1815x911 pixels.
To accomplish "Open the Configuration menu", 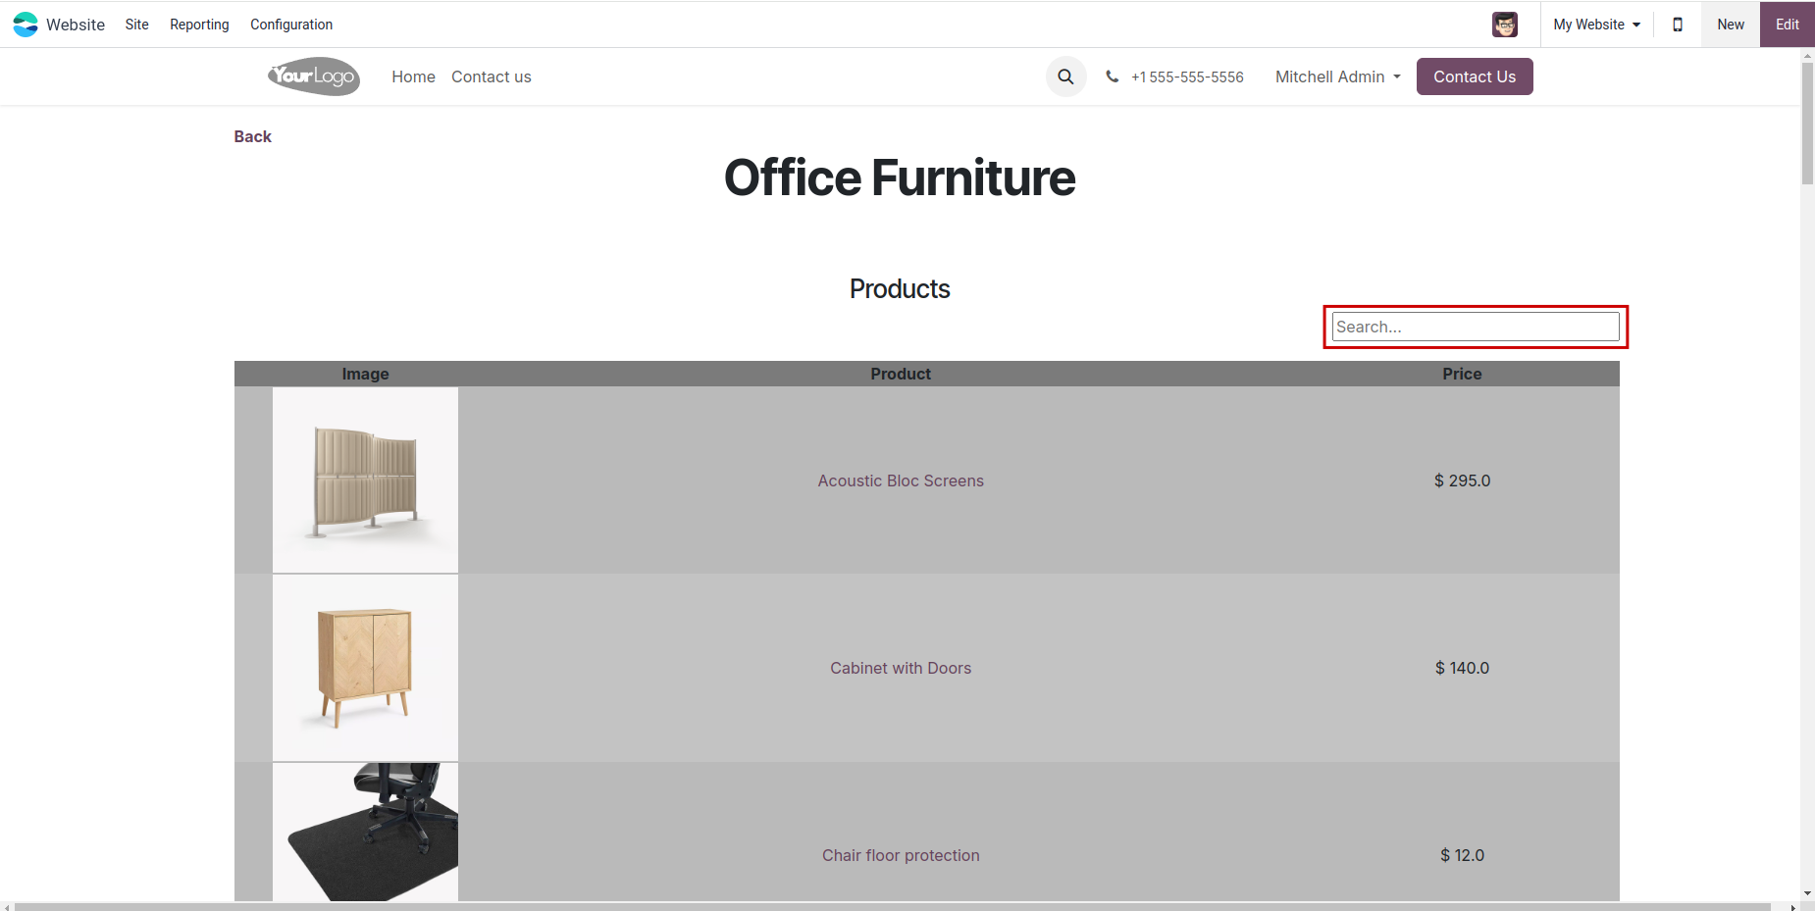I will pos(291,25).
